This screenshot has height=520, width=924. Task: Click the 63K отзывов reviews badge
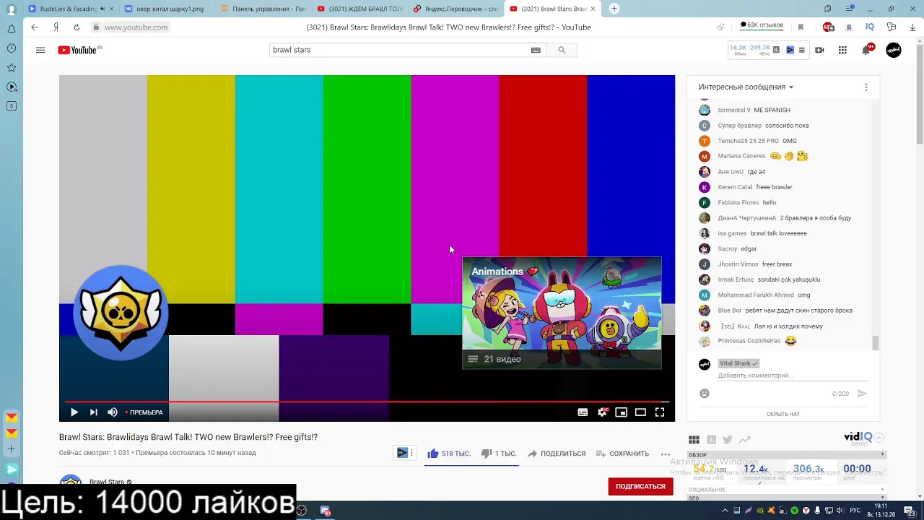(762, 25)
